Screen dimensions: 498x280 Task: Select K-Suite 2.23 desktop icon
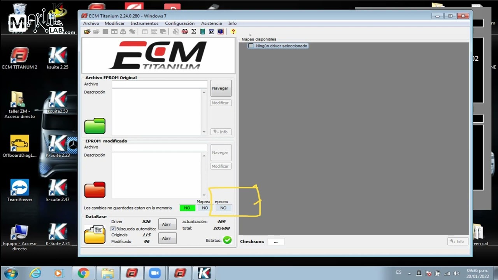[x=58, y=146]
